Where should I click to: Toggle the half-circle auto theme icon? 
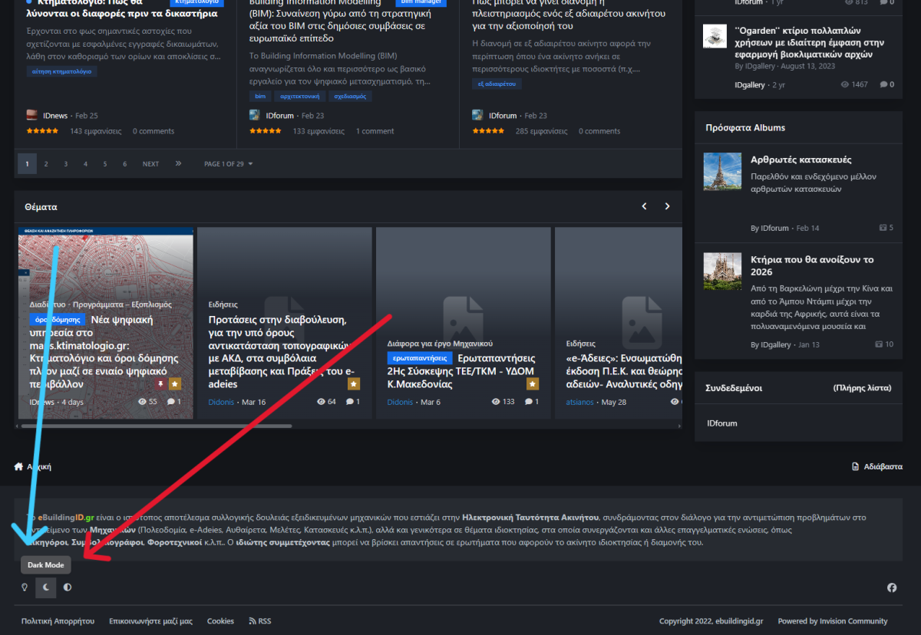click(68, 587)
